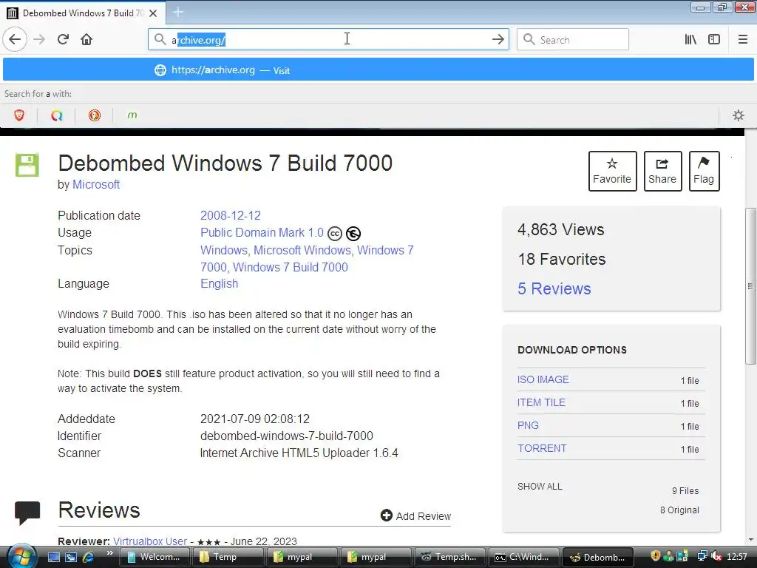Open search settings gear icon

pyautogui.click(x=739, y=115)
